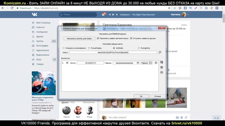Image resolution: width=225 pixels, height=126 pixels.
Task: Click the Логин field for account 1
Action: tap(90, 63)
